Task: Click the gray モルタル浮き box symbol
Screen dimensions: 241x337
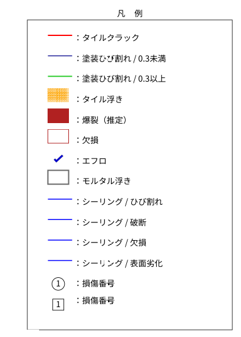Action: [59, 177]
